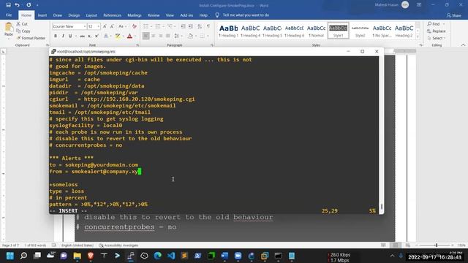Decrease font size with Shrink Font
Screen dimensions: 468x263
[112, 26]
